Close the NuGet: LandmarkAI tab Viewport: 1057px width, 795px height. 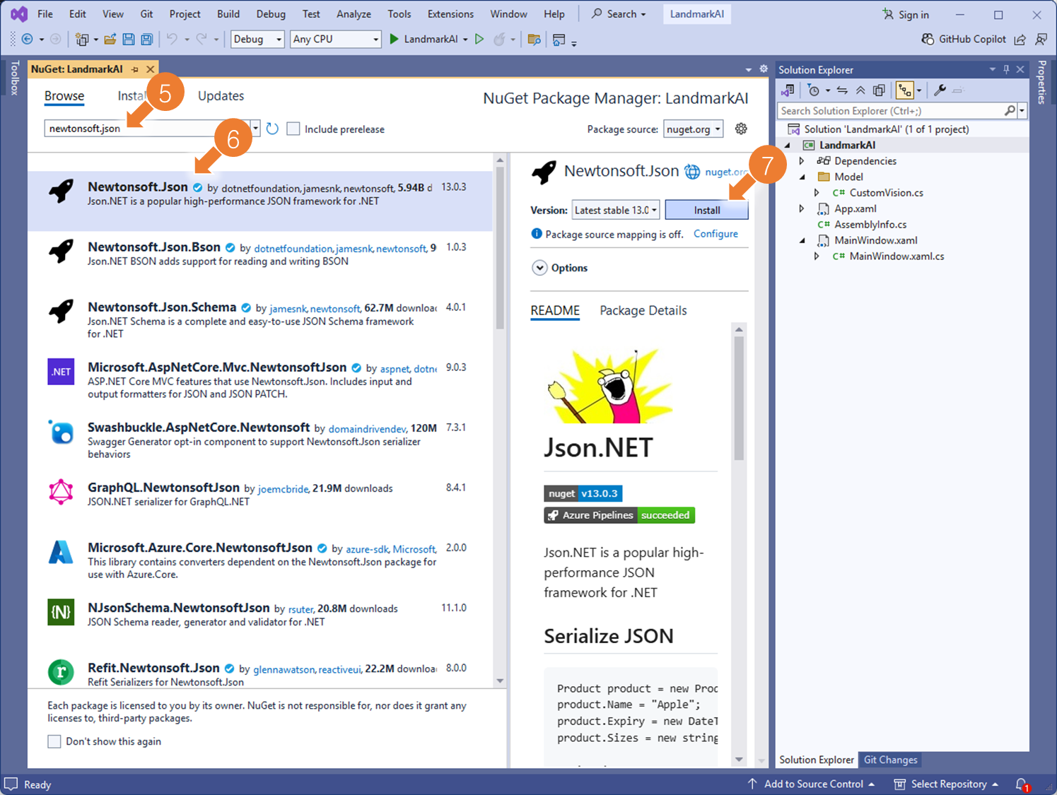coord(150,69)
